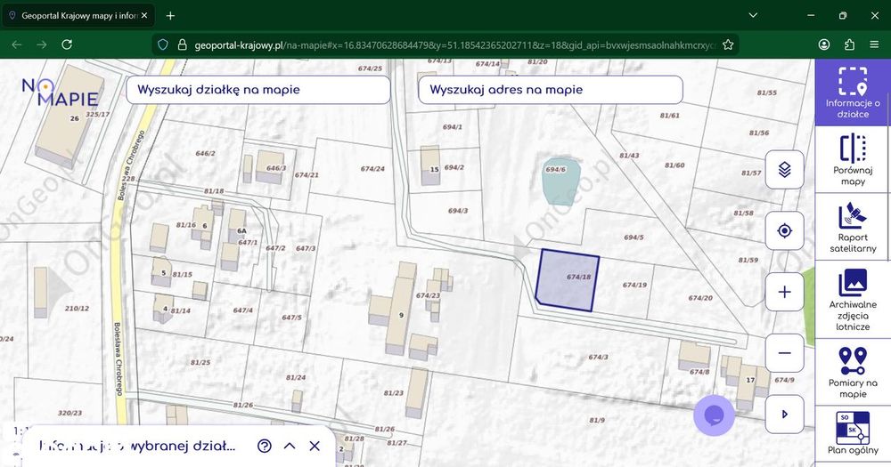Select the Geoportal Krajowy tab

[78, 16]
